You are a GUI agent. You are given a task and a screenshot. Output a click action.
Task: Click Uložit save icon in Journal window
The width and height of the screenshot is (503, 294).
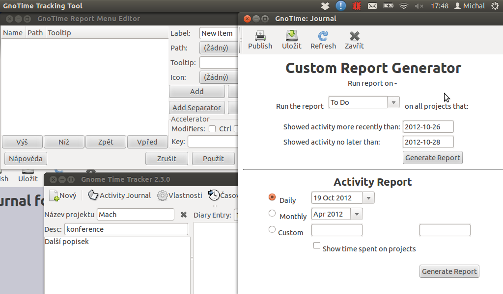(x=292, y=40)
